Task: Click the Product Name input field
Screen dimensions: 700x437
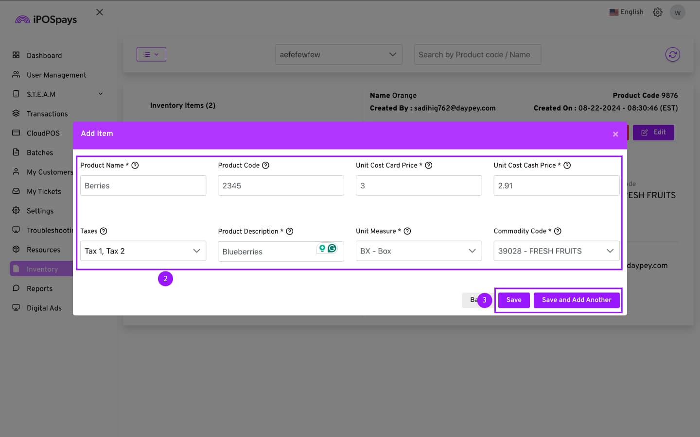Action: [143, 185]
